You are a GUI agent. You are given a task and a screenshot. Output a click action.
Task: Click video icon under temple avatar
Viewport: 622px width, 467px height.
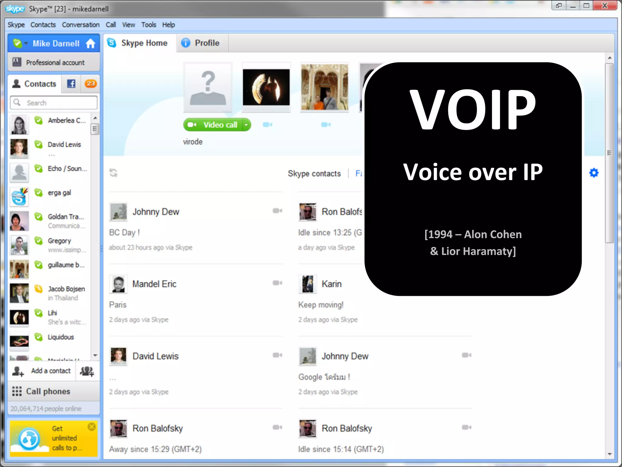(326, 125)
